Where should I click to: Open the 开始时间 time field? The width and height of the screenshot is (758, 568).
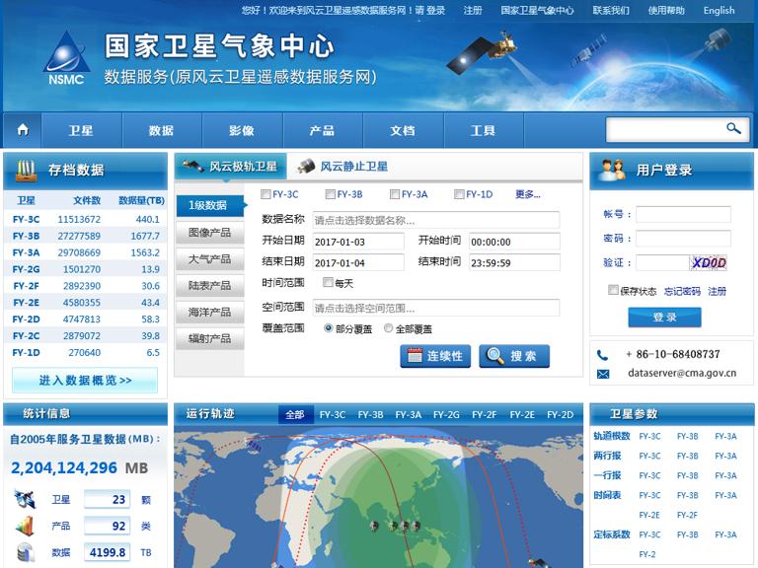(x=514, y=242)
